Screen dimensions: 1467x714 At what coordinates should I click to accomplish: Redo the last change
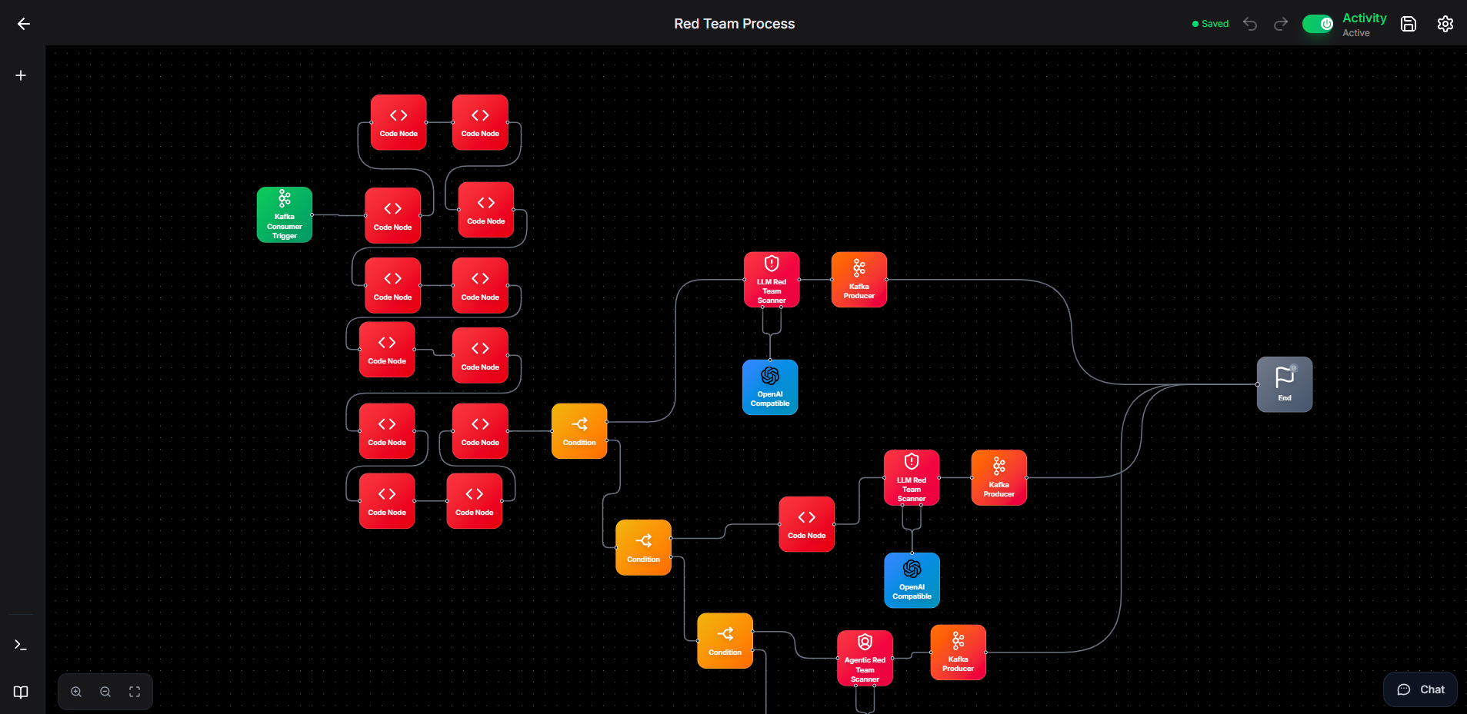coord(1281,24)
